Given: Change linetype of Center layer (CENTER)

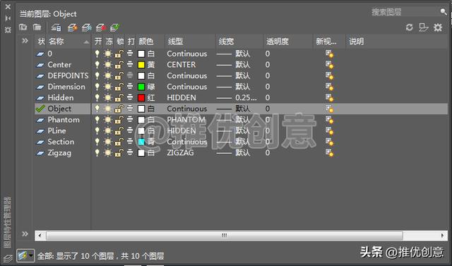Looking at the screenshot, I should [x=182, y=65].
